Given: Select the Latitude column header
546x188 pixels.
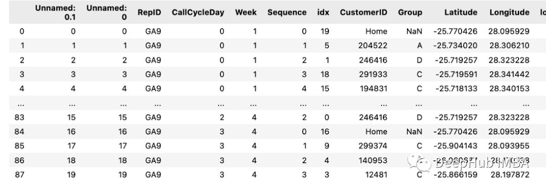Looking at the screenshot, I should click(x=461, y=13).
